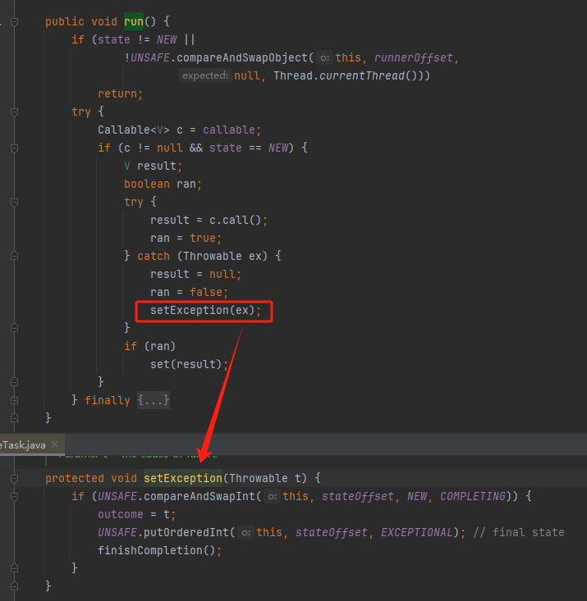Click the 'result = null;' statement
Screen dimensions: 587x601
tap(195, 274)
